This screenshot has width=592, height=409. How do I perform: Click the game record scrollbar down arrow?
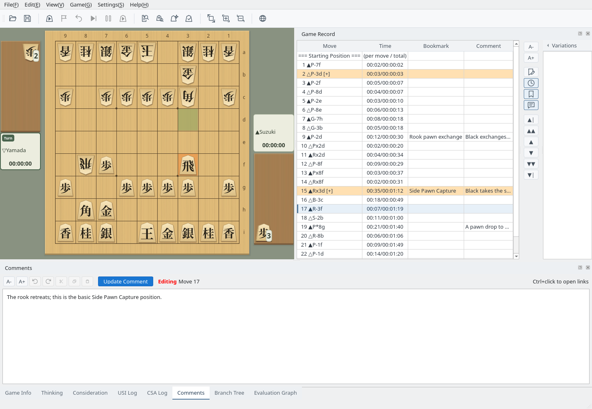coord(516,256)
